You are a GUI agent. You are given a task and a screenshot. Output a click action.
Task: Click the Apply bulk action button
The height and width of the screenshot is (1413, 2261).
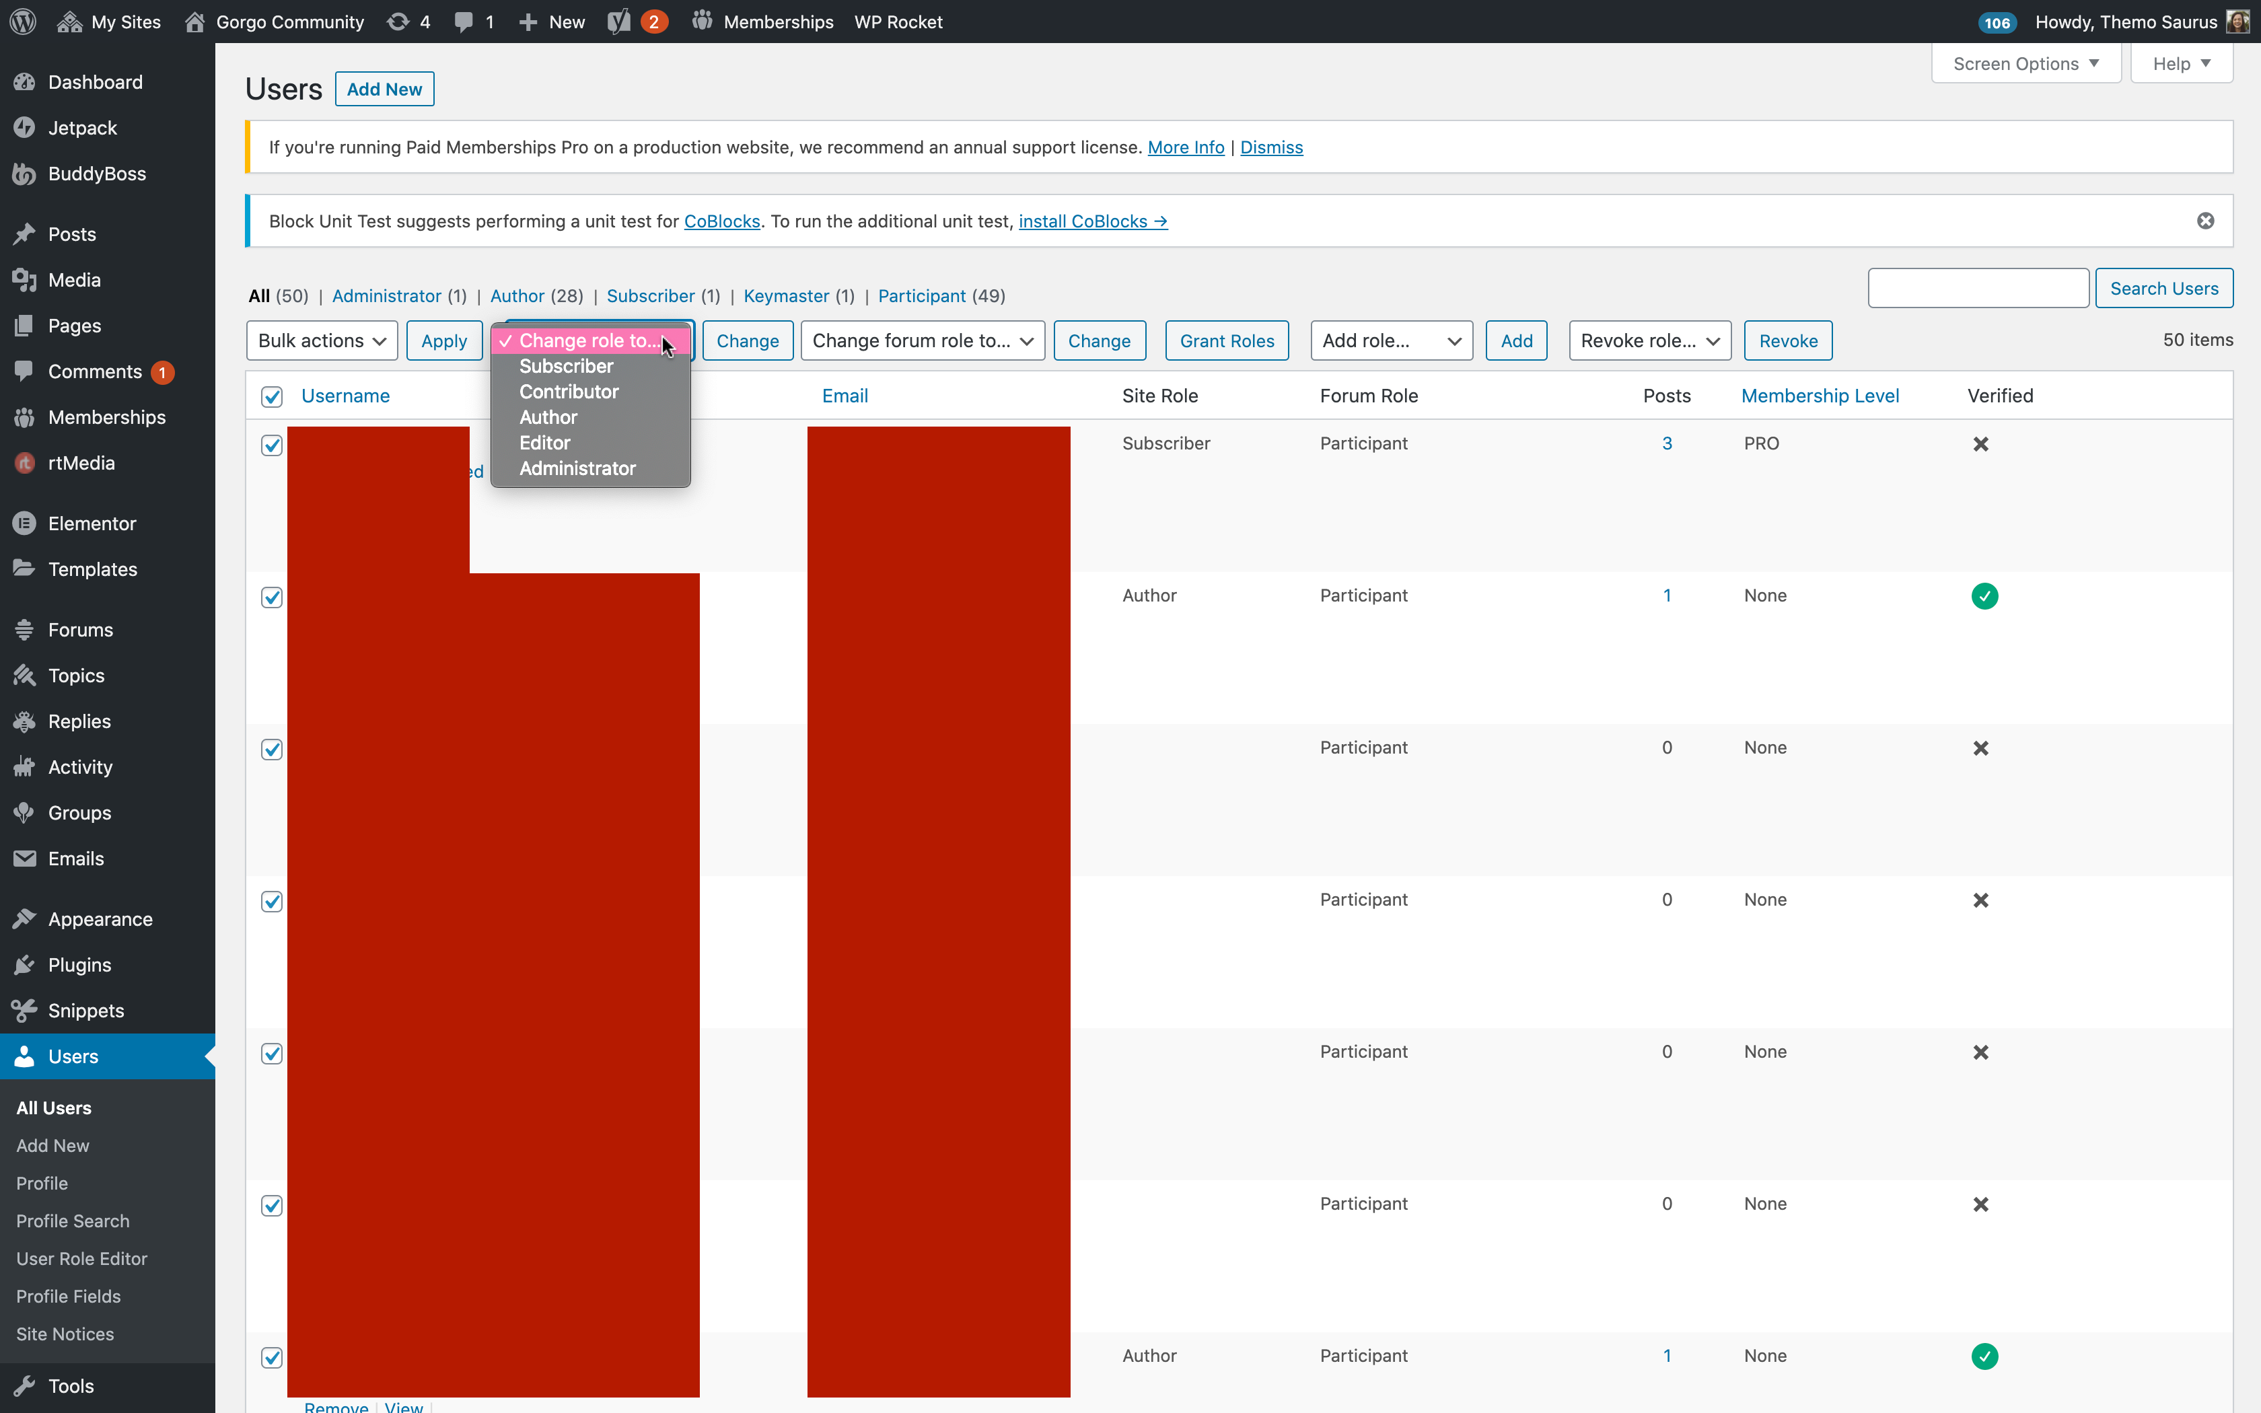(x=444, y=340)
